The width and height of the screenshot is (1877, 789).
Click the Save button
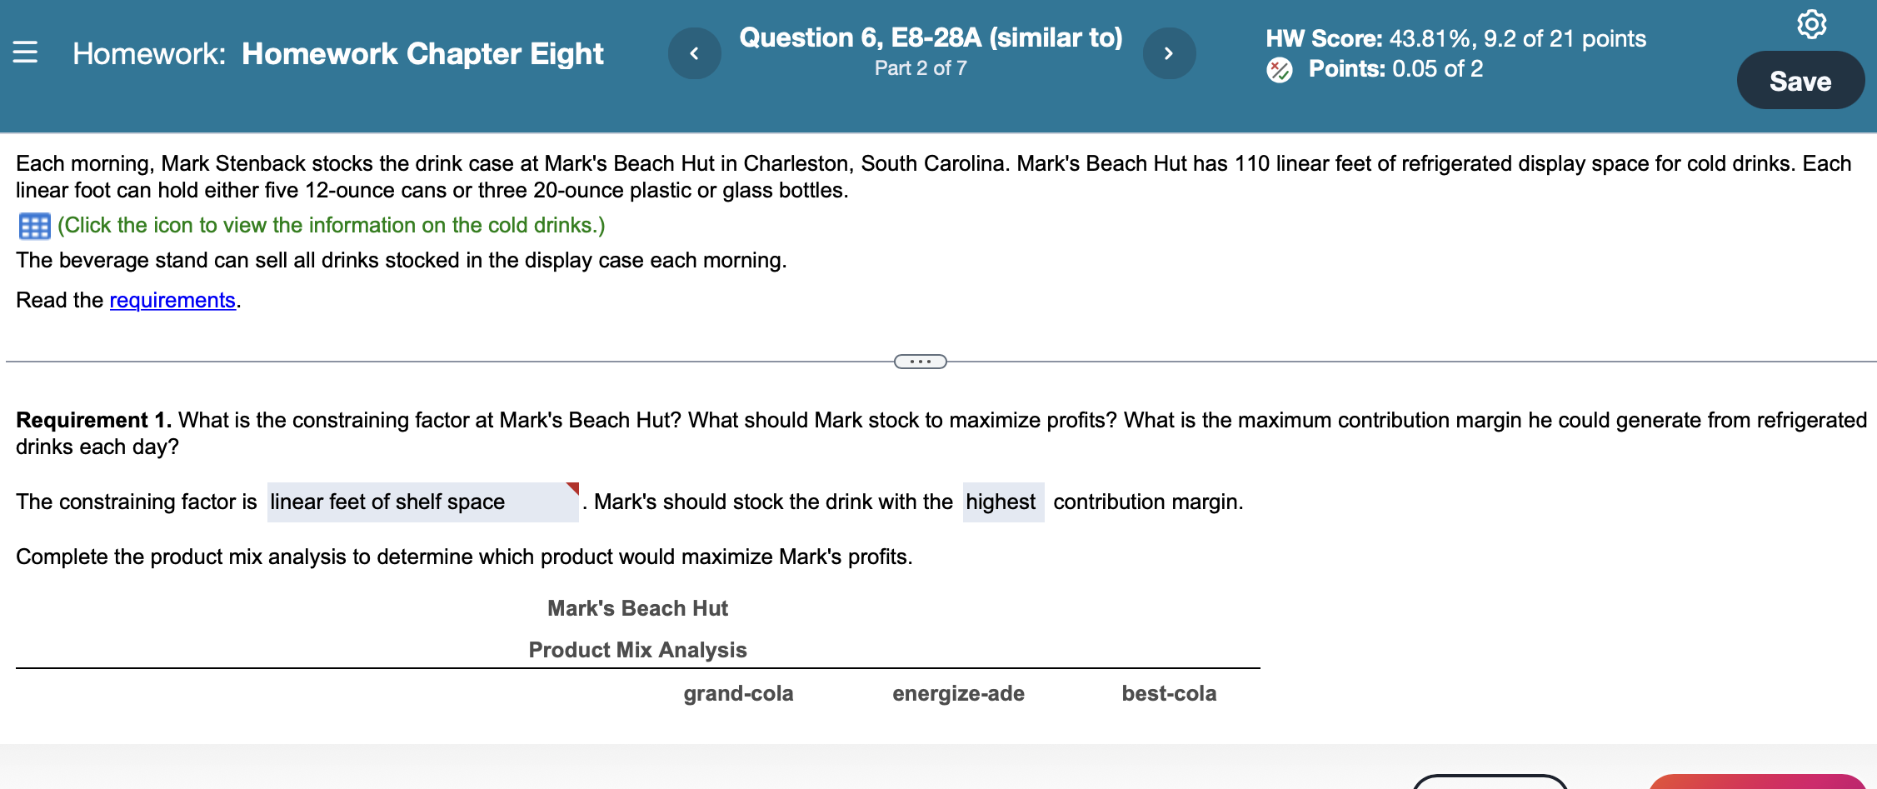pyautogui.click(x=1800, y=80)
